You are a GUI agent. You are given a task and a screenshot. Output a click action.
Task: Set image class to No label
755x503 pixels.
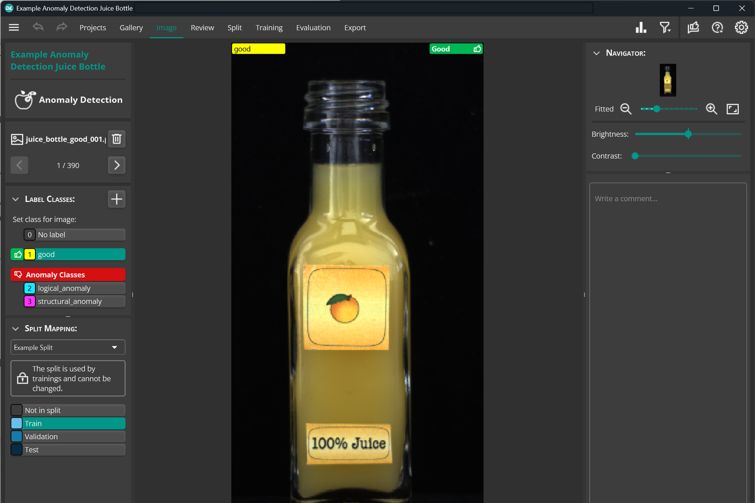74,235
